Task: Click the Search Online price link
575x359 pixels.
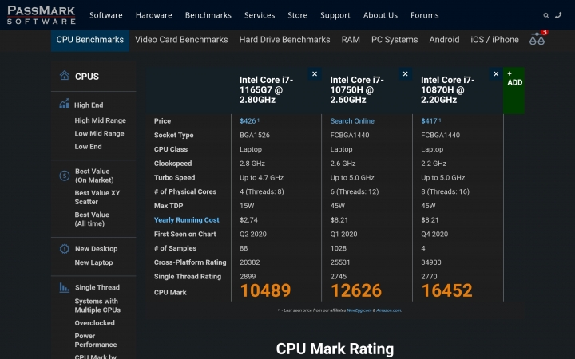Action: tap(352, 121)
